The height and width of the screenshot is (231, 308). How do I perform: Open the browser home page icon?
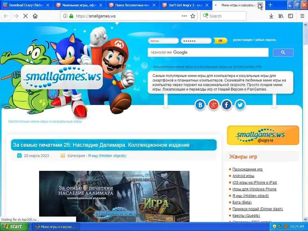pyautogui.click(x=35, y=16)
